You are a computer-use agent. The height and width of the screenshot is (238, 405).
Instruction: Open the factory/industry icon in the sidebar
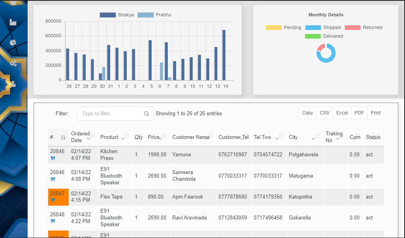tap(13, 22)
